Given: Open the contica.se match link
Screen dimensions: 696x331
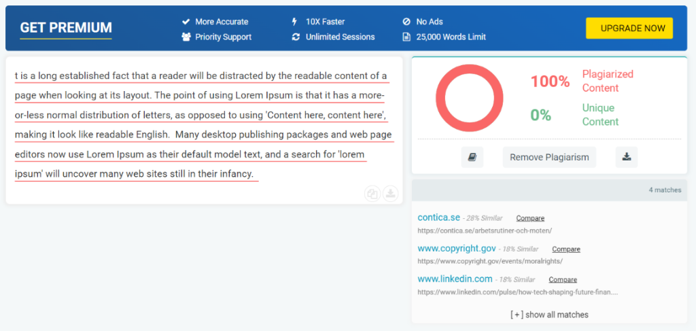Looking at the screenshot, I should [438, 217].
